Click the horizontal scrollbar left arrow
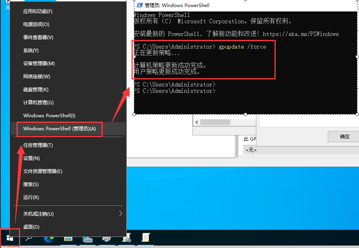This screenshot has width=359, height=248. point(196,122)
